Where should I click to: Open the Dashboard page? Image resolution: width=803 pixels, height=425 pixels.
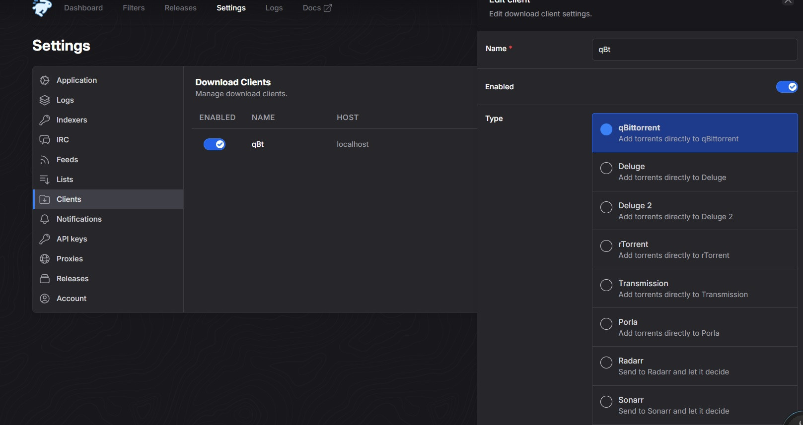(83, 8)
